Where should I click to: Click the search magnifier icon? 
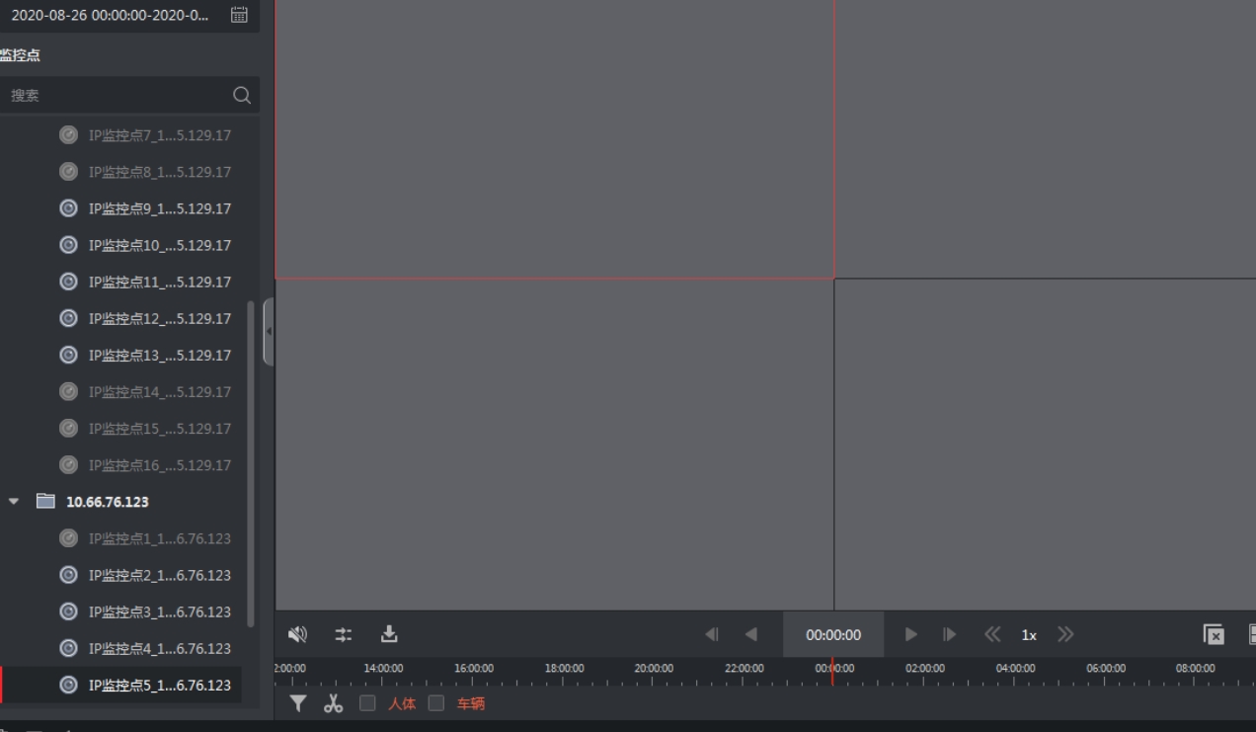pos(242,95)
